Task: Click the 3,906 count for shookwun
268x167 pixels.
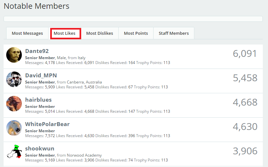Action: tap(245, 151)
